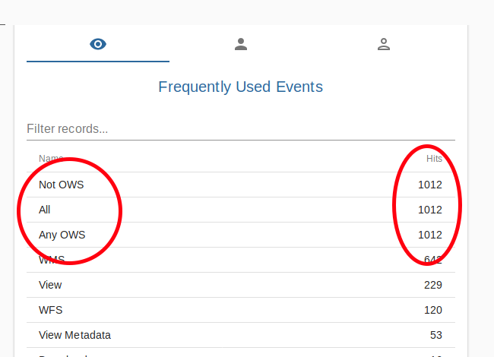Sort table by Hits column header
This screenshot has width=494, height=357.
434,158
